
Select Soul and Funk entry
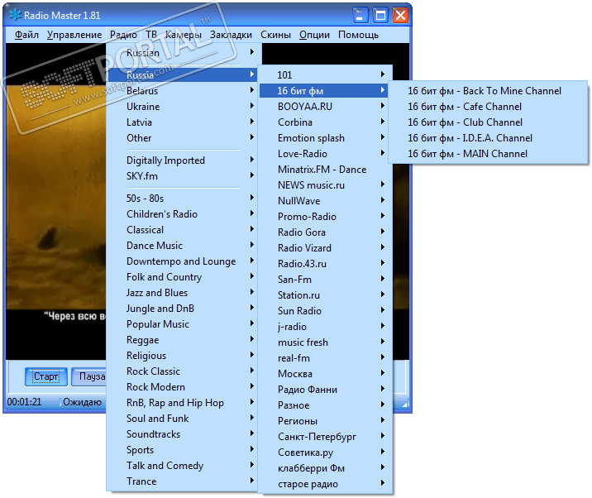pyautogui.click(x=183, y=419)
